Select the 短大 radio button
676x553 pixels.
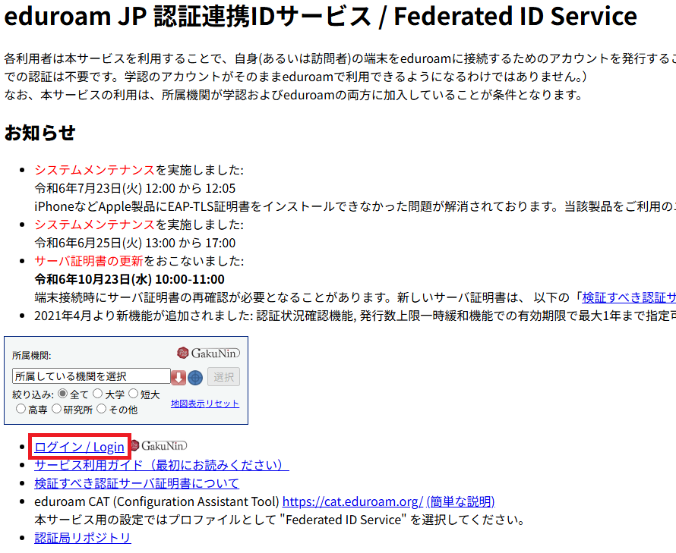(133, 394)
